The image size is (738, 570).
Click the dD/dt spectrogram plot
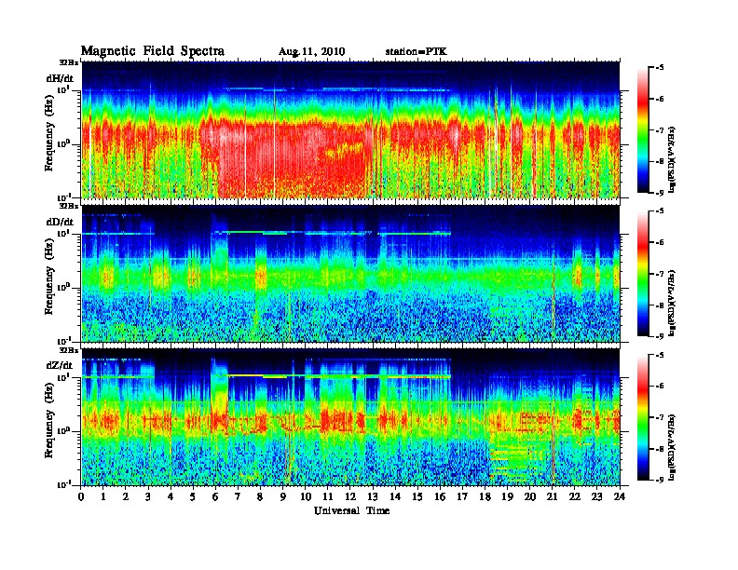[x=350, y=273]
